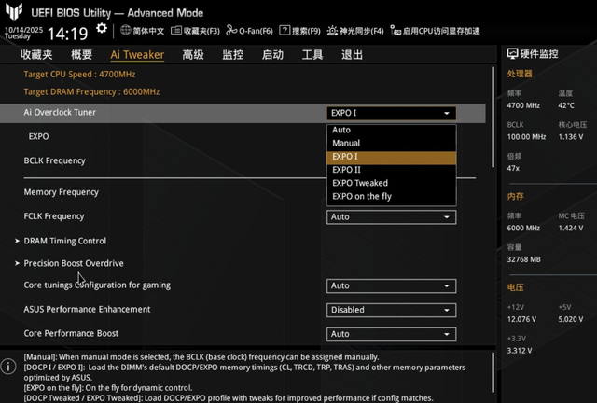Click the 处理器 section heading
The width and height of the screenshot is (597, 403).
[520, 74]
